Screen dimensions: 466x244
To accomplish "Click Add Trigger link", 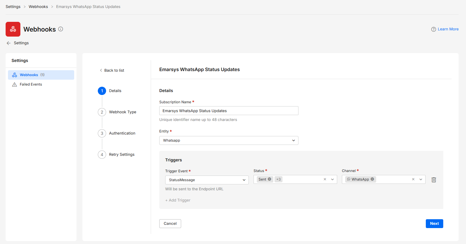I will point(178,200).
